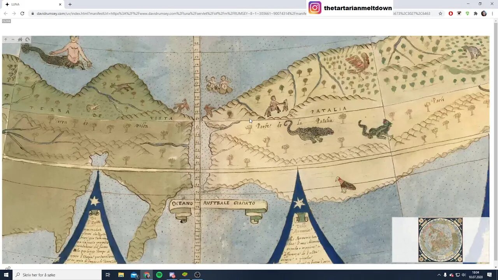Close the LUNA tab

pos(60,4)
